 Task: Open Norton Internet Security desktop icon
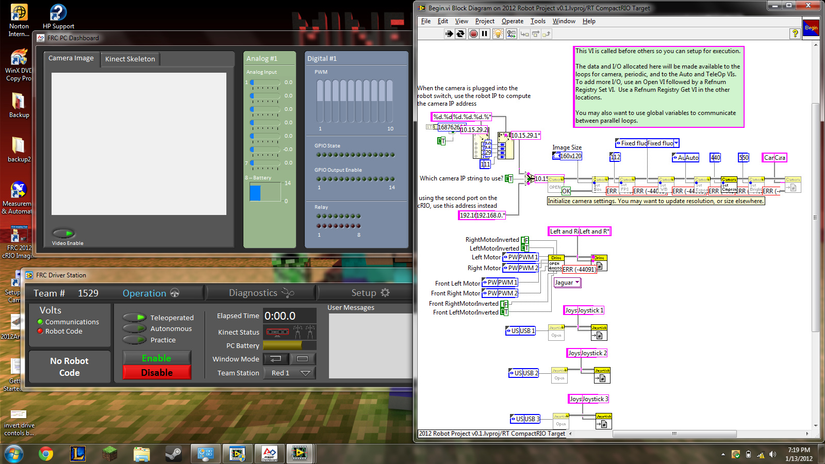click(x=19, y=21)
